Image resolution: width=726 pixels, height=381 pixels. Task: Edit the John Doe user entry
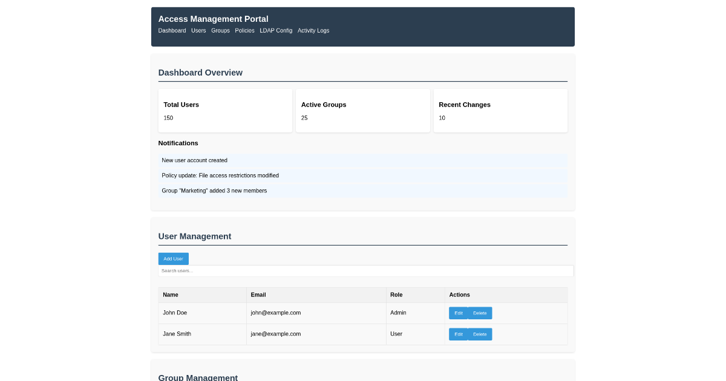tap(458, 313)
